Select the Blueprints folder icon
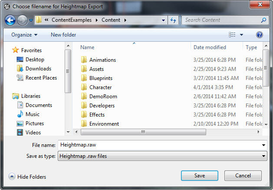273x190 pixels. point(84,78)
